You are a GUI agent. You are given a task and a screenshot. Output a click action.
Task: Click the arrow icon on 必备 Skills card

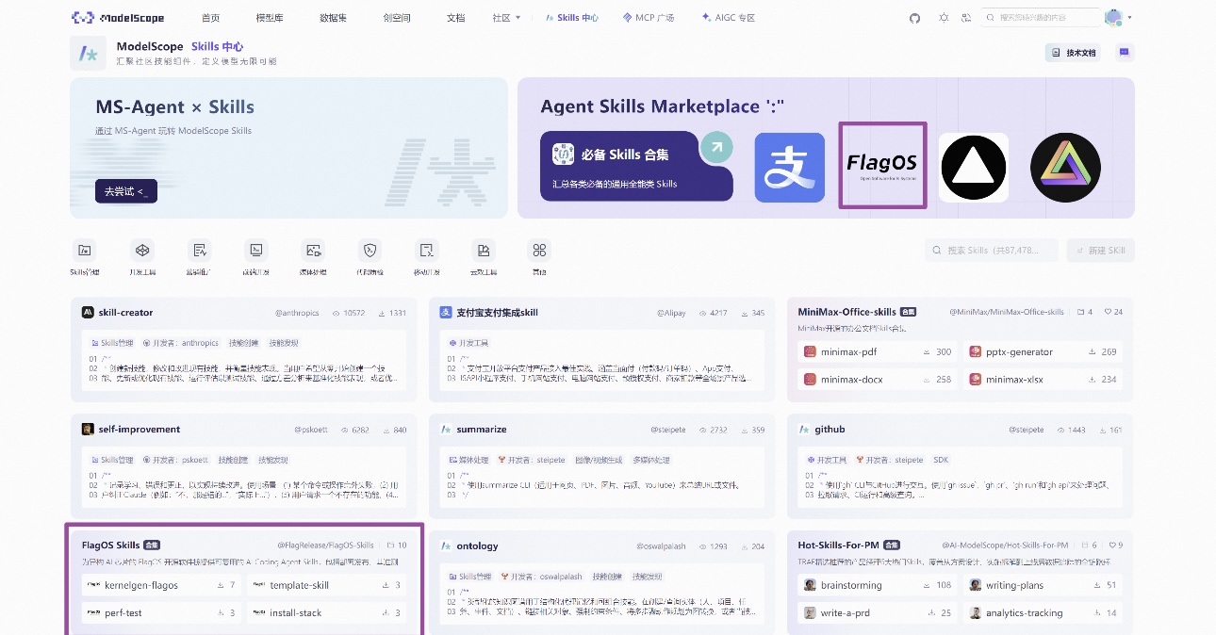click(716, 147)
